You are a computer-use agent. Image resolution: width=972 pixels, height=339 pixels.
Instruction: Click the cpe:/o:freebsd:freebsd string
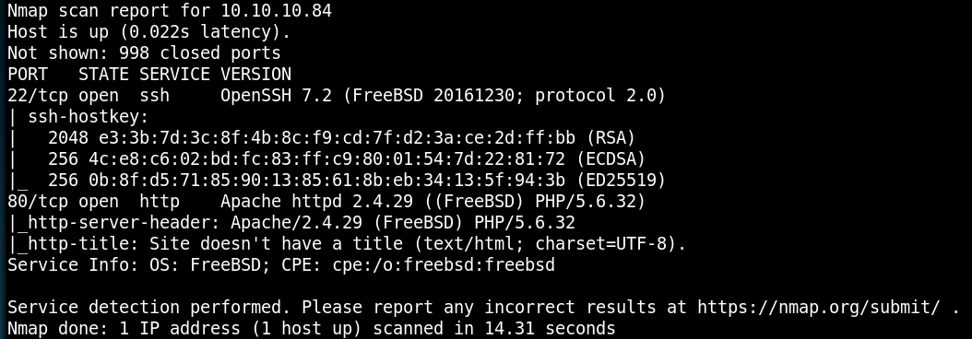[444, 264]
